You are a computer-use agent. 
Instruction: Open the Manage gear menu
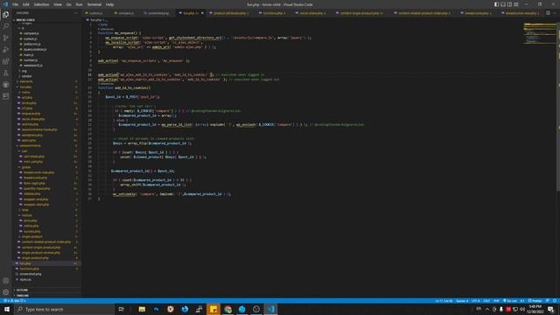(x=6, y=292)
